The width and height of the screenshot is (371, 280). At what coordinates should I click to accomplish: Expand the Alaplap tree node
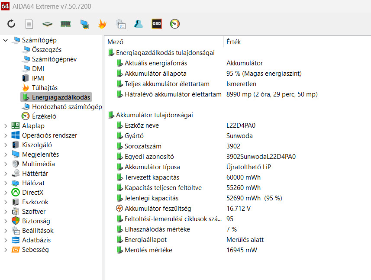[6, 126]
